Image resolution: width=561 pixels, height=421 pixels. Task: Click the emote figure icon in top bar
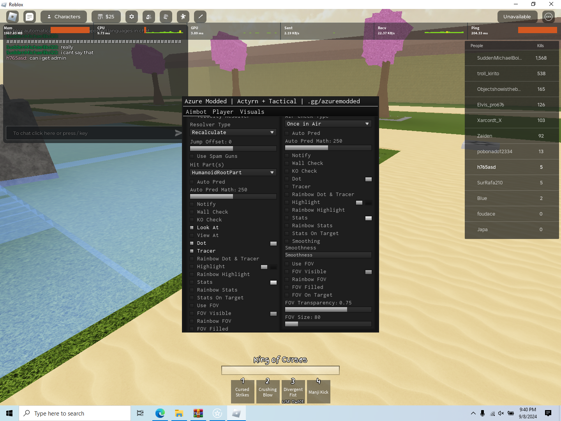point(183,17)
